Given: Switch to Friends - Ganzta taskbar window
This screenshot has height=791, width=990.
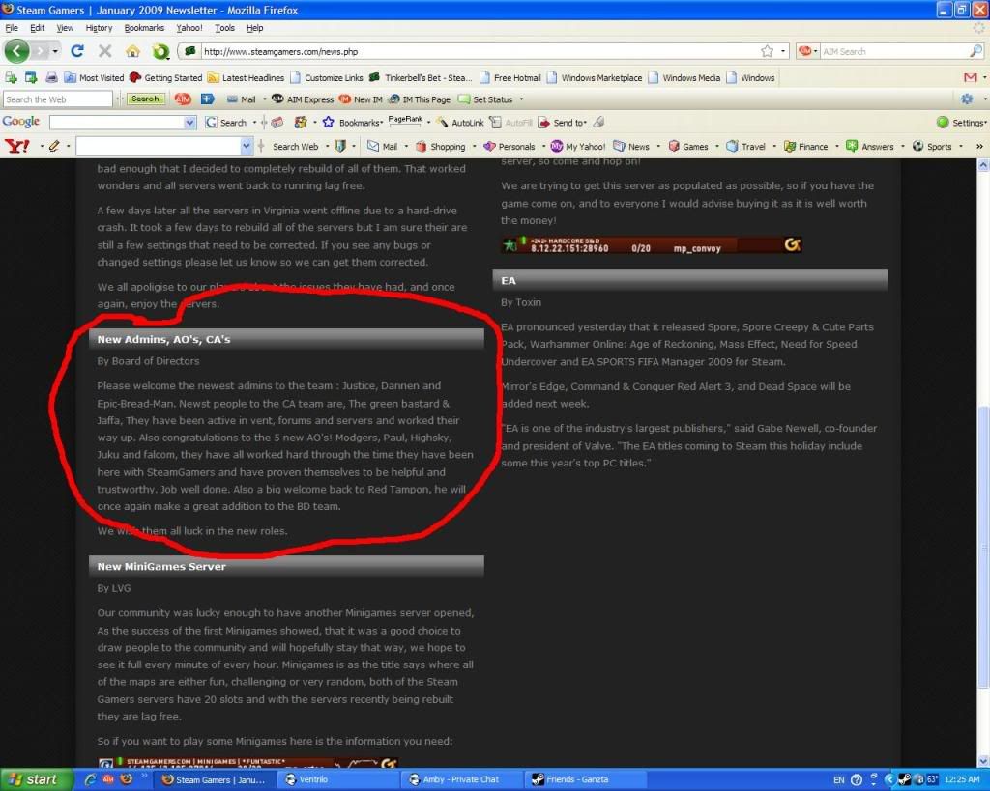Looking at the screenshot, I should pos(584,779).
